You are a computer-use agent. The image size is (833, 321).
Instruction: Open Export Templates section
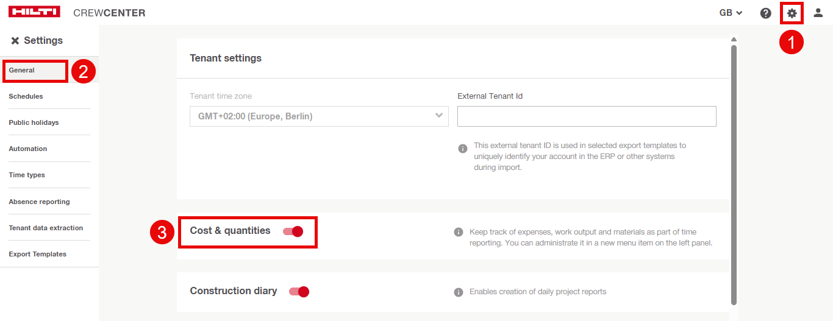point(38,254)
